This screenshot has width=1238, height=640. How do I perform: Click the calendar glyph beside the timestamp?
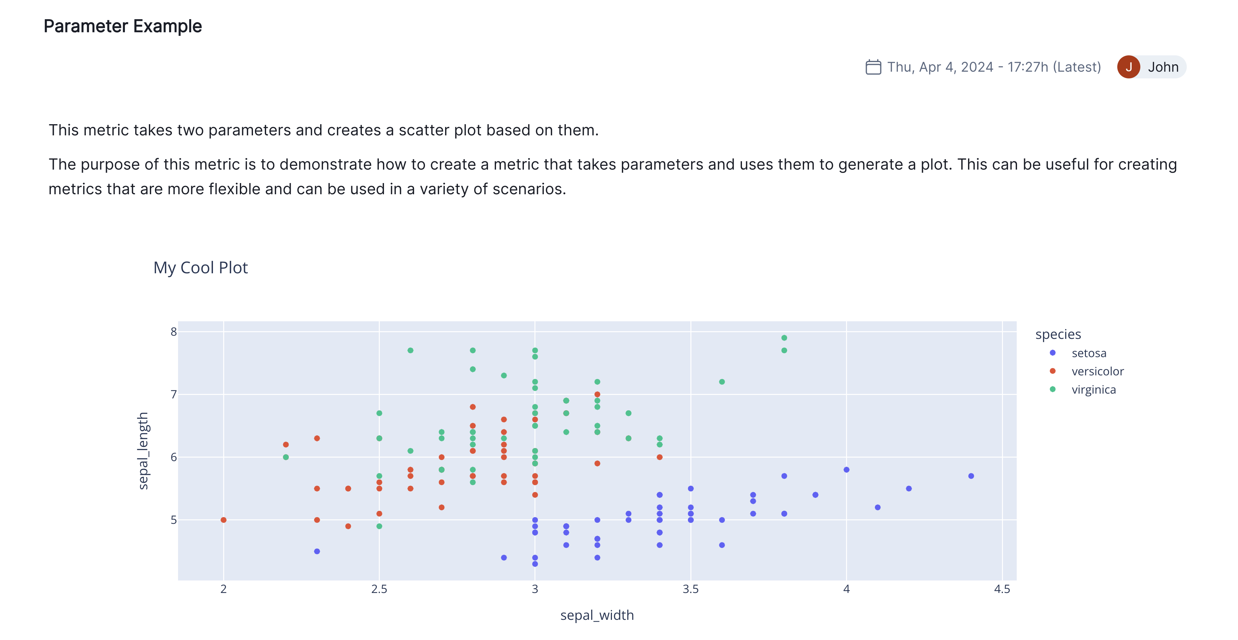click(x=873, y=67)
